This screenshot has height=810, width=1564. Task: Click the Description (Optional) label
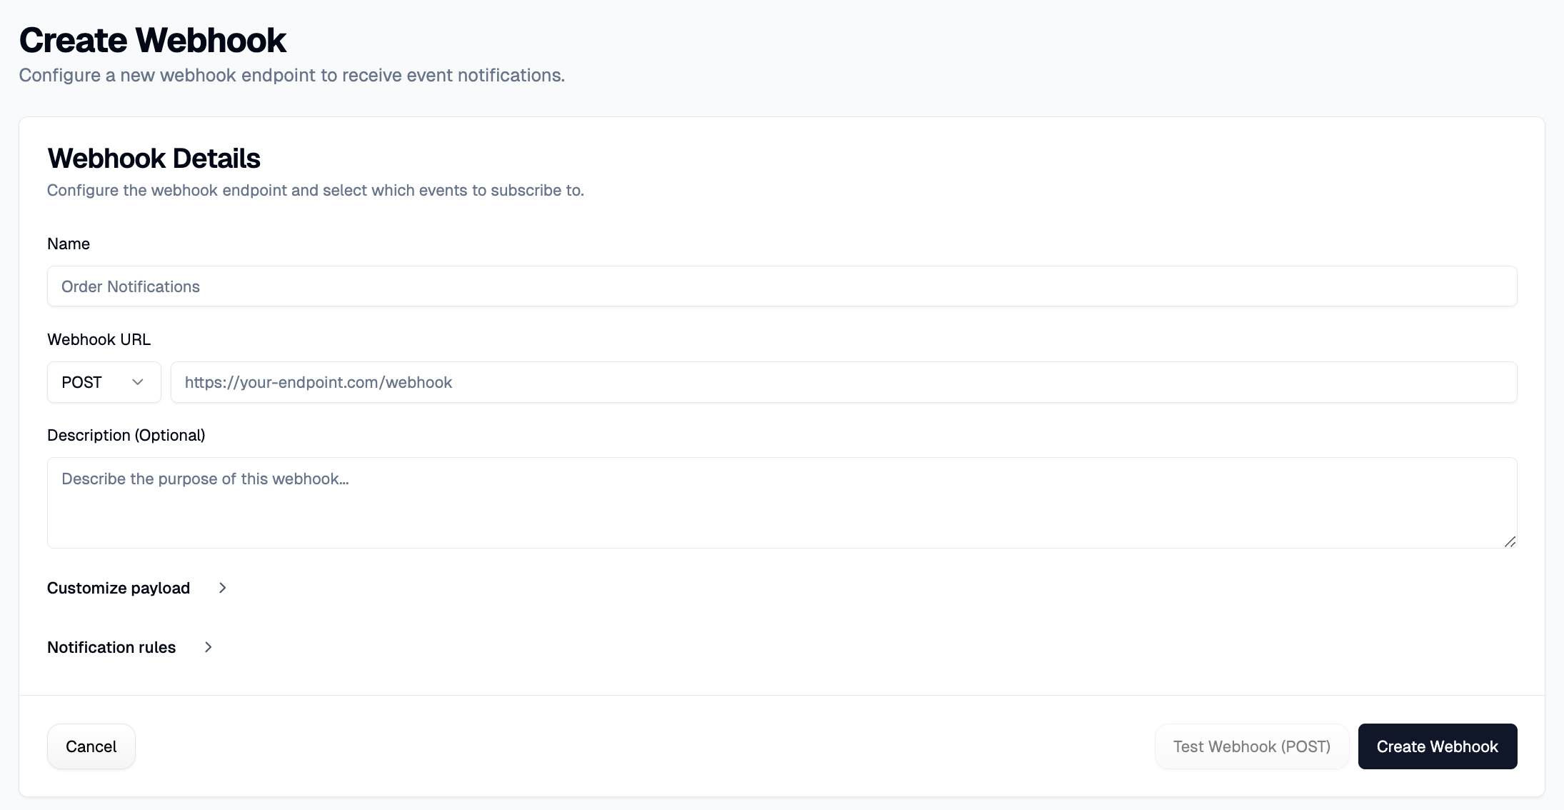(x=126, y=435)
